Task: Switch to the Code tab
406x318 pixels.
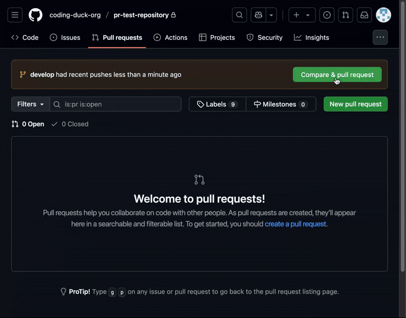Action: point(25,37)
